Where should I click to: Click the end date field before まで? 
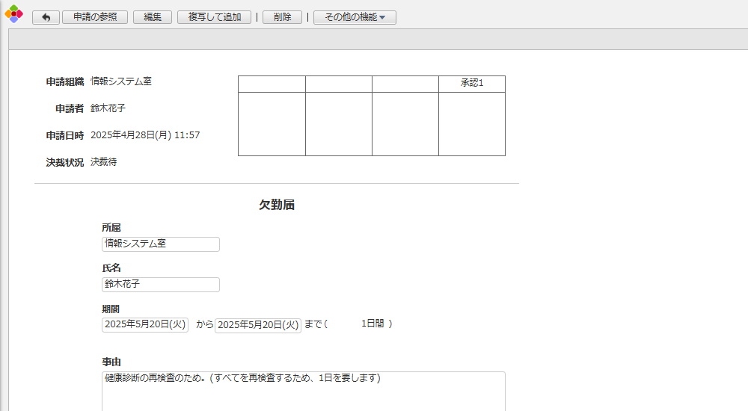click(257, 325)
